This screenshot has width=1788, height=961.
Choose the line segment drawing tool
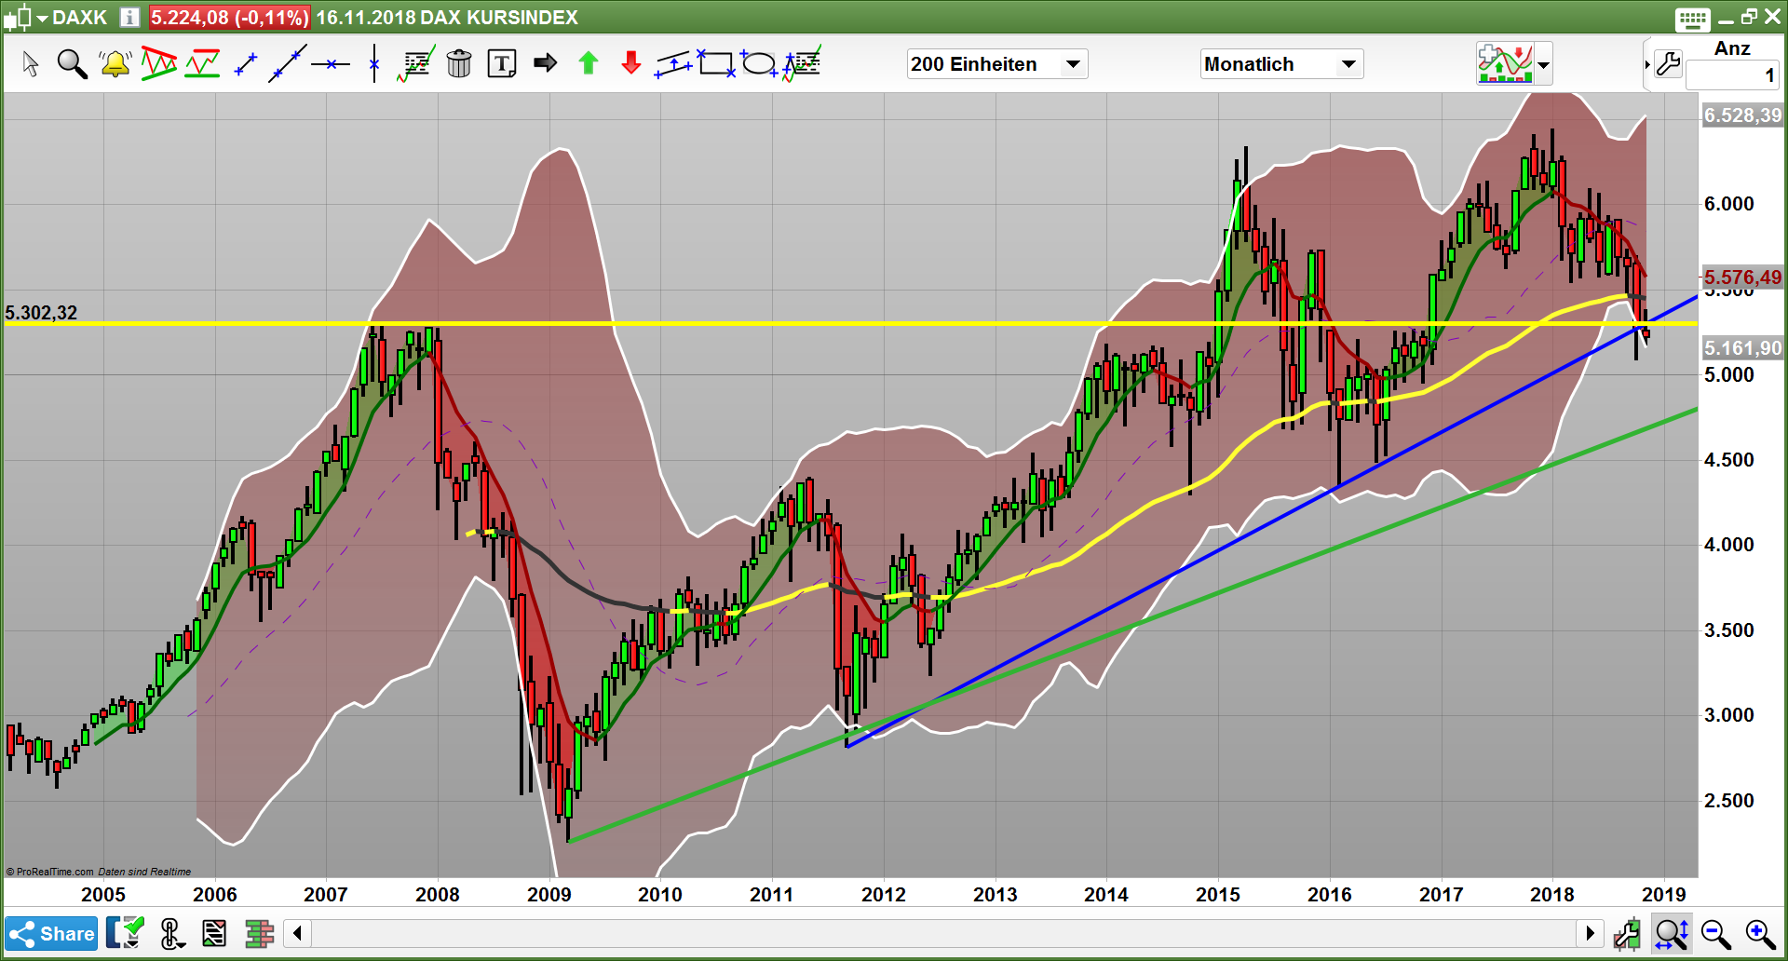coord(246,64)
